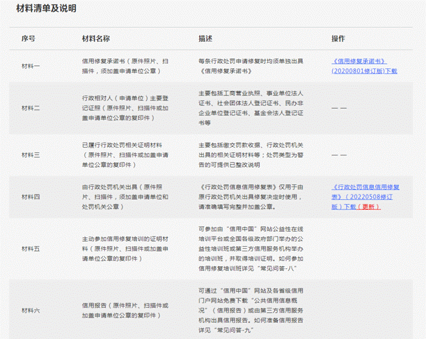Select the 材料二 row label
This screenshot has width=426, height=339.
30,107
